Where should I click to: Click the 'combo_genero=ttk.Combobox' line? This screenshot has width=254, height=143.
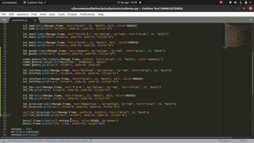pos(92,59)
